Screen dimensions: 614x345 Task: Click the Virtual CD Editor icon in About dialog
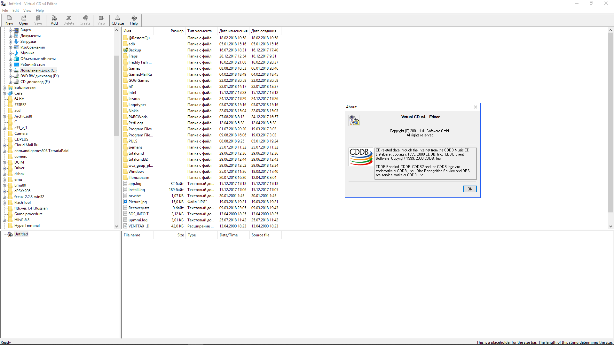(x=354, y=120)
